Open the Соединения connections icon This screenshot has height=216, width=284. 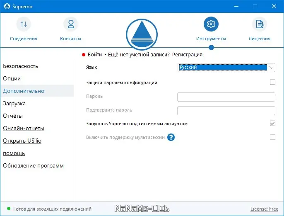coord(24,24)
